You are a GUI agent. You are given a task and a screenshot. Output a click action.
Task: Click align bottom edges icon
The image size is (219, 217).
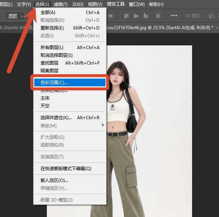(x=146, y=16)
